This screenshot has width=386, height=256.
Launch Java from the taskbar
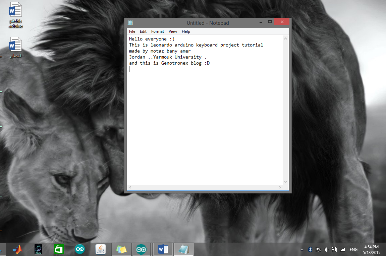(x=101, y=249)
